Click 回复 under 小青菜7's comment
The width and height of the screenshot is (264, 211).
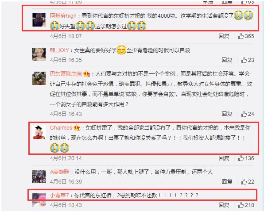coord(224,205)
